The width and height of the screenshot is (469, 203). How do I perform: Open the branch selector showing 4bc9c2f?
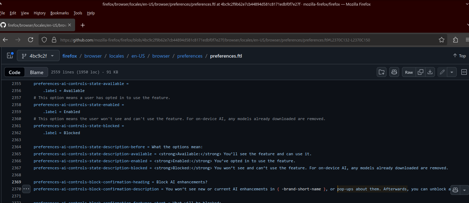click(x=38, y=55)
